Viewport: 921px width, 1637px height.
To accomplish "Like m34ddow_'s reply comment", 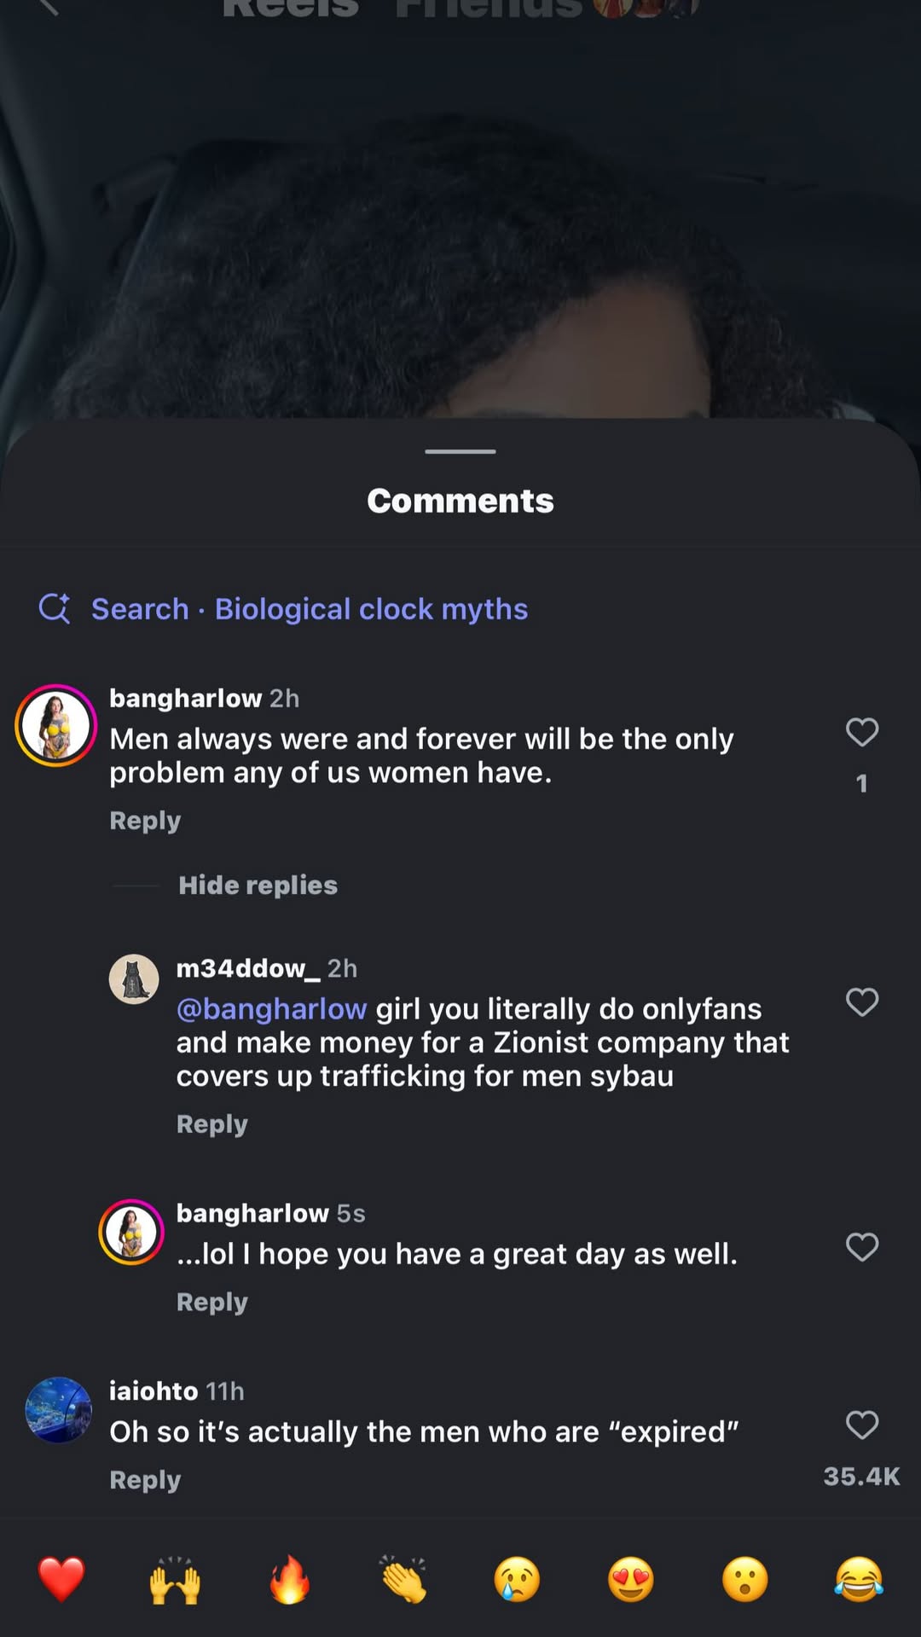I will 861,1001.
